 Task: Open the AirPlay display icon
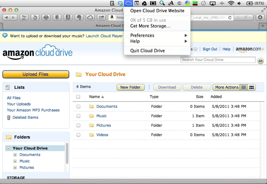(x=213, y=3)
